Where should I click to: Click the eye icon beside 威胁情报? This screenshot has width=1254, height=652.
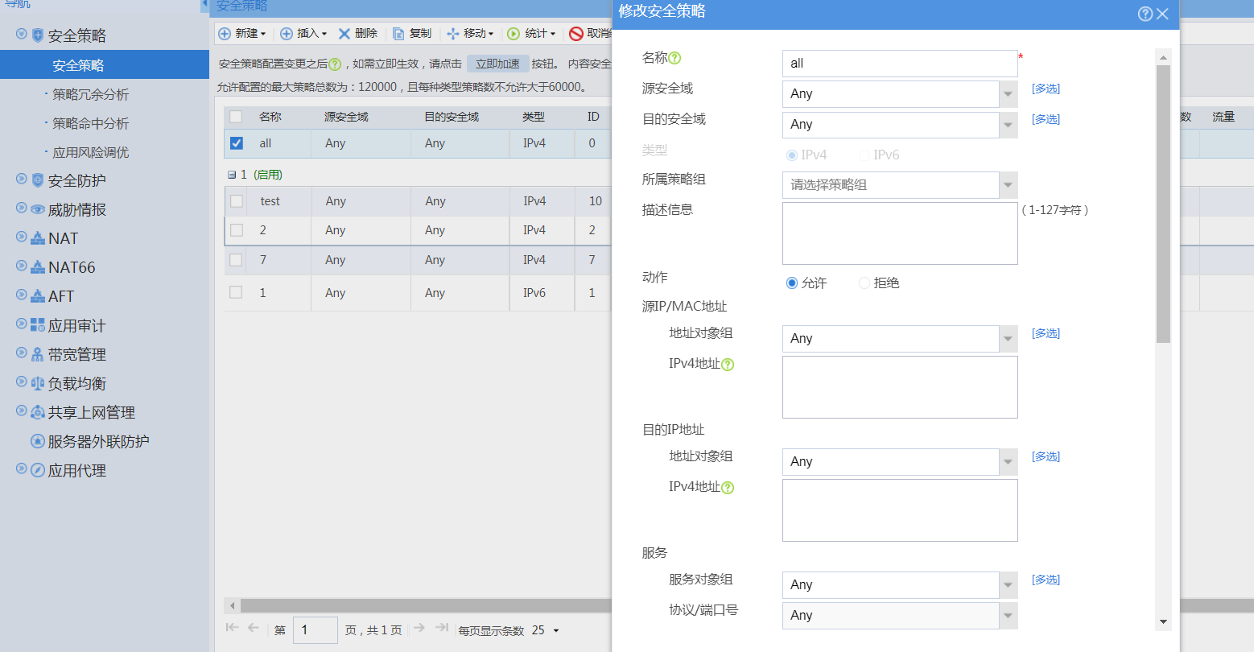click(38, 209)
